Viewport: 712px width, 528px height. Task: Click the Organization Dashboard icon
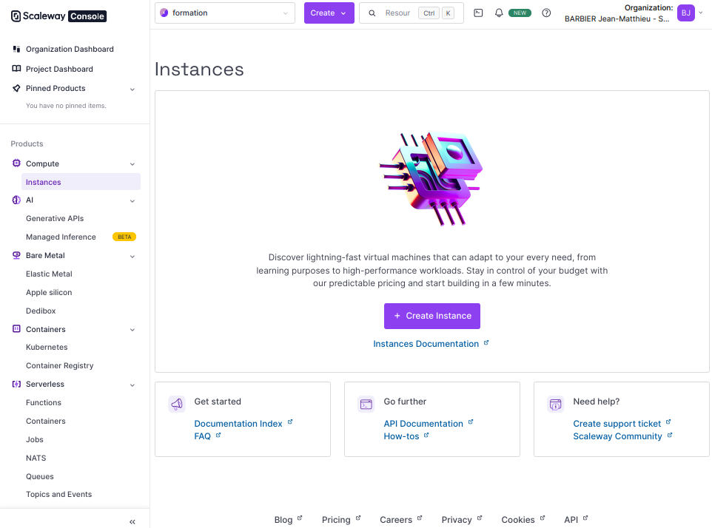(x=16, y=49)
